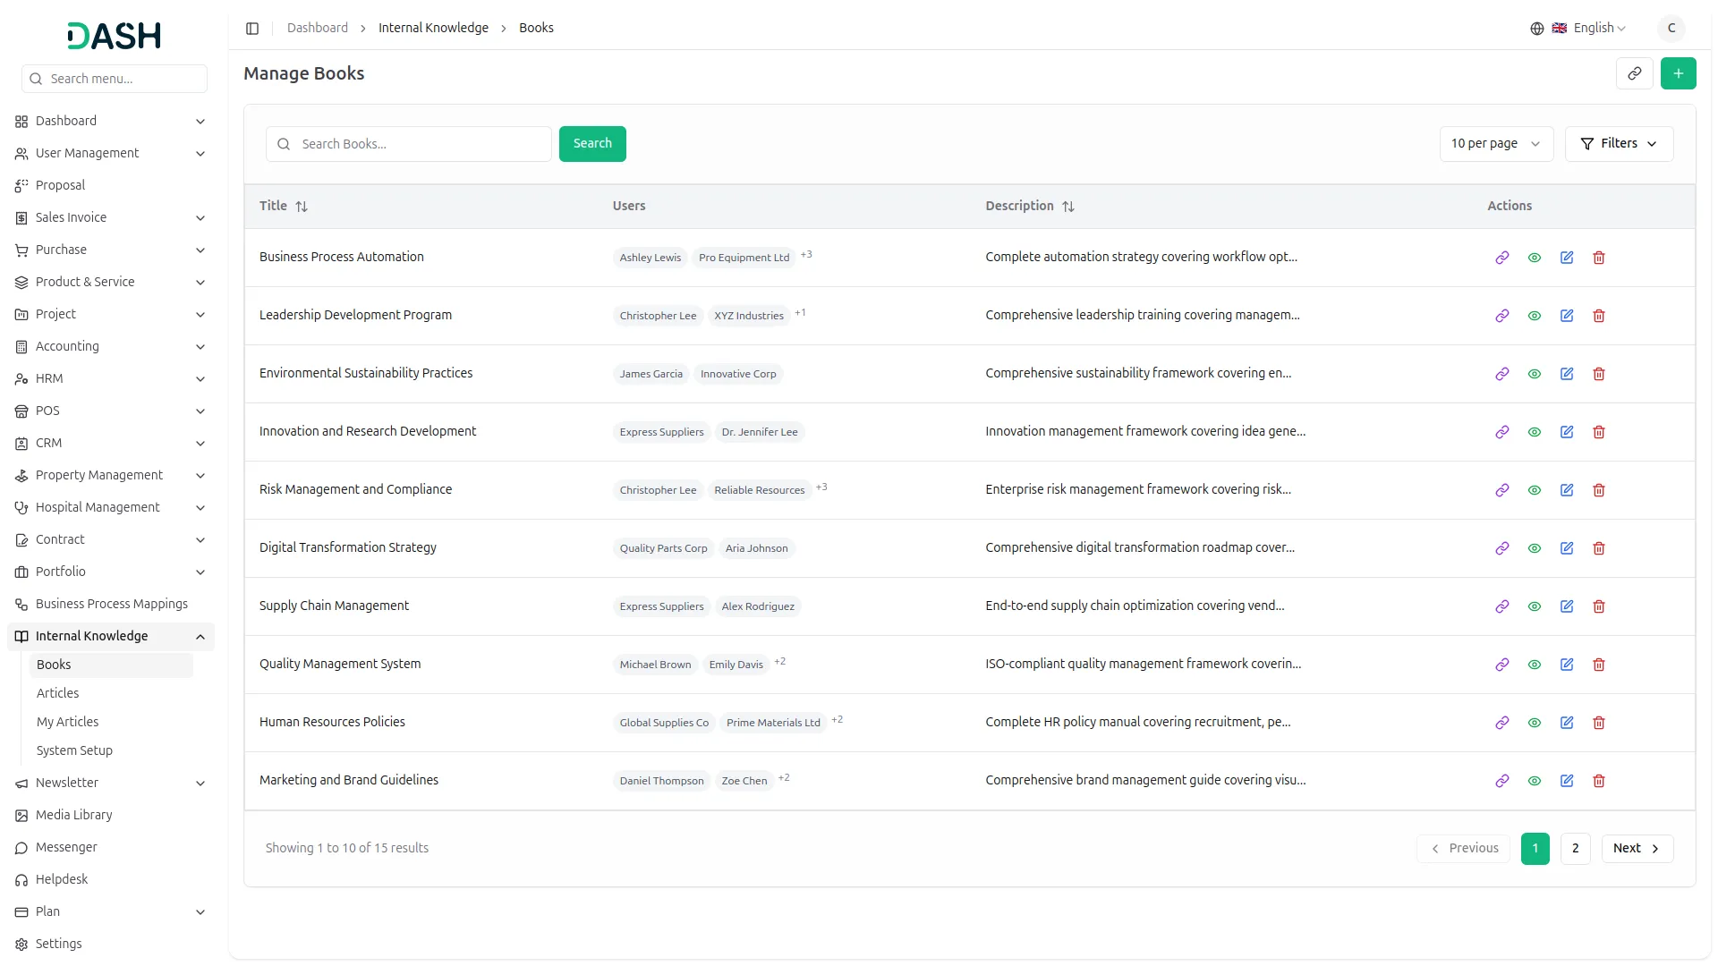This screenshot has width=1718, height=966.
Task: View the Risk Management and Compliance book
Action: [x=1535, y=490]
